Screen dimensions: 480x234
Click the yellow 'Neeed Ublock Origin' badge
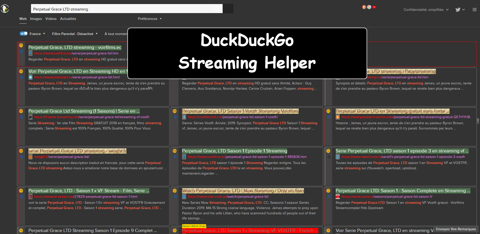(x=194, y=226)
